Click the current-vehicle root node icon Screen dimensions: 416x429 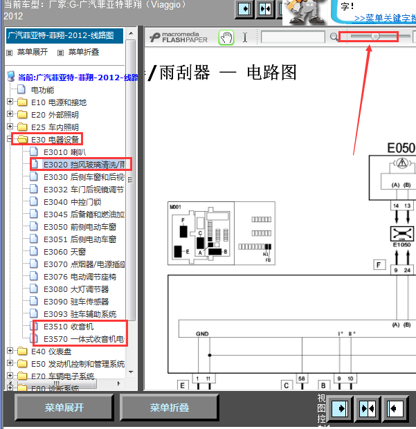11,77
